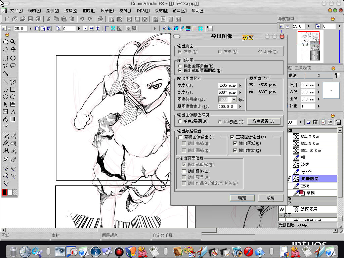The width and height of the screenshot is (344, 258).
Task: Open the 图像分辨率 dpi dropdown
Action: pos(234,99)
